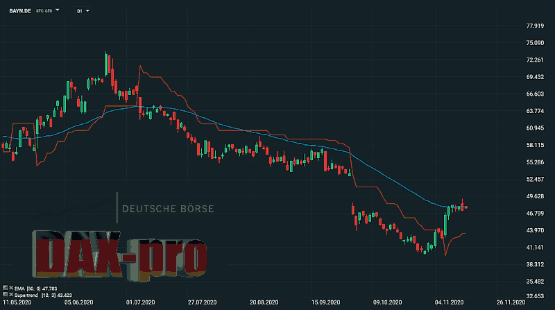The image size is (555, 310).
Task: Open the D1 timeframe dropdown
Action: 83,11
